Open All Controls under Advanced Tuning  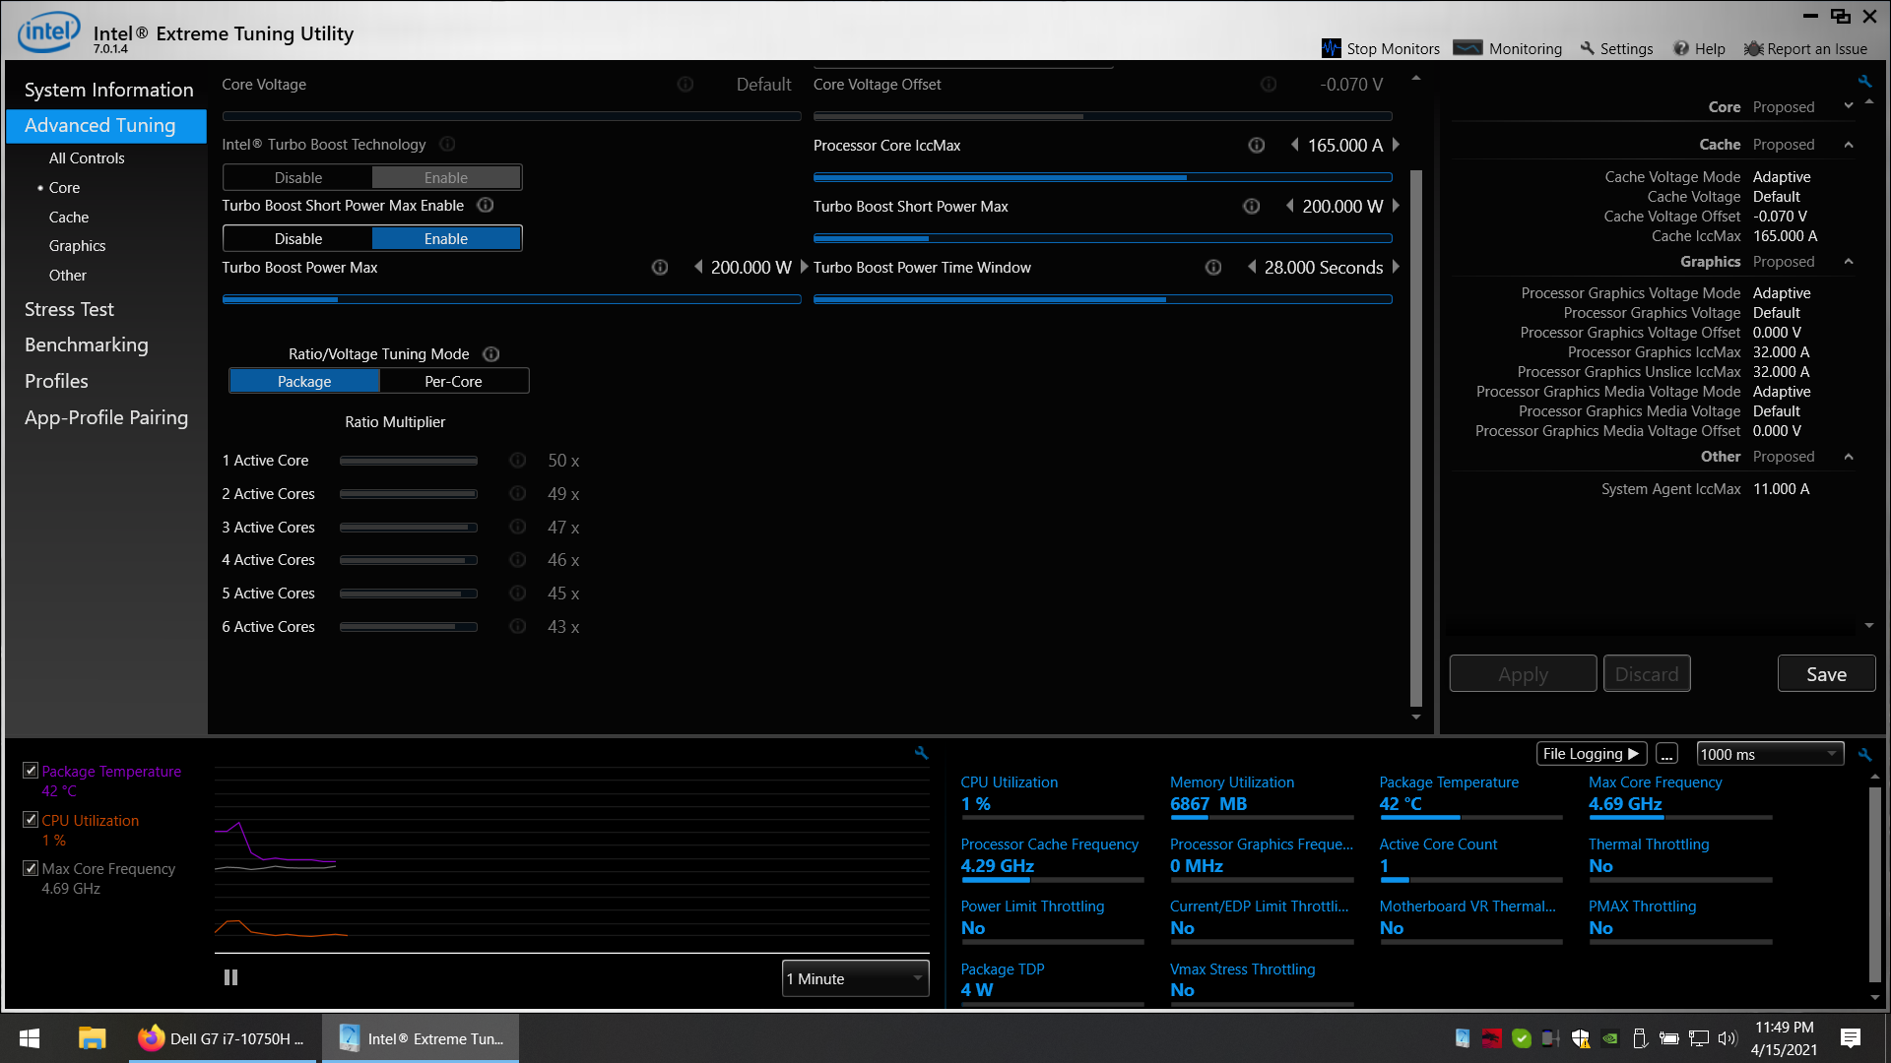click(x=87, y=157)
